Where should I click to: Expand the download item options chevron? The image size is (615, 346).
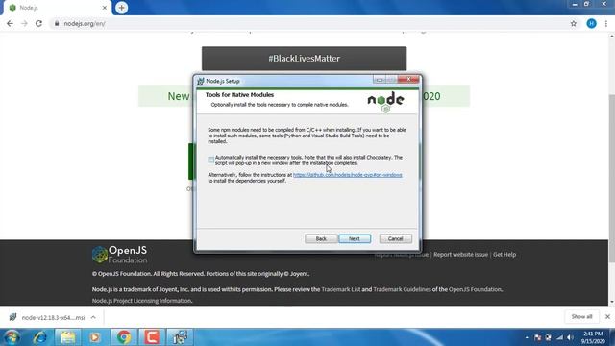(93, 317)
